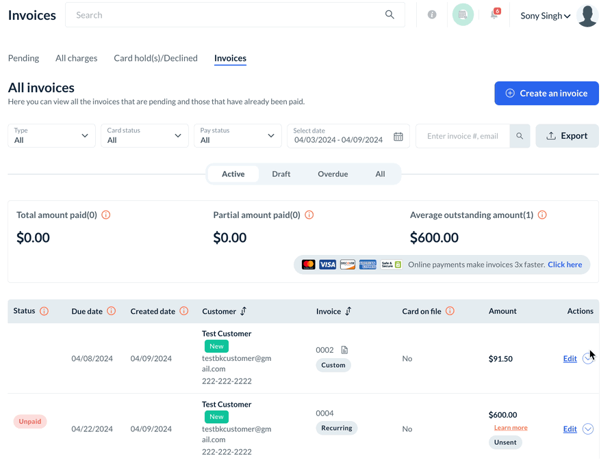
Task: Open the calendar icon in Select date field
Action: tap(398, 137)
